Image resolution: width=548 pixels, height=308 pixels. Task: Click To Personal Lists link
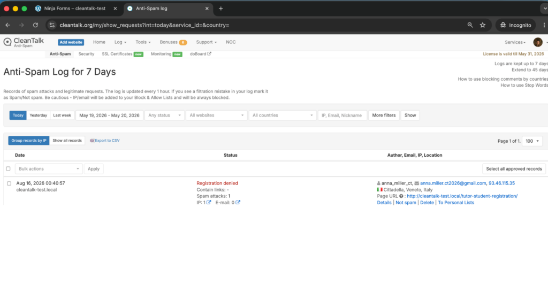456,203
